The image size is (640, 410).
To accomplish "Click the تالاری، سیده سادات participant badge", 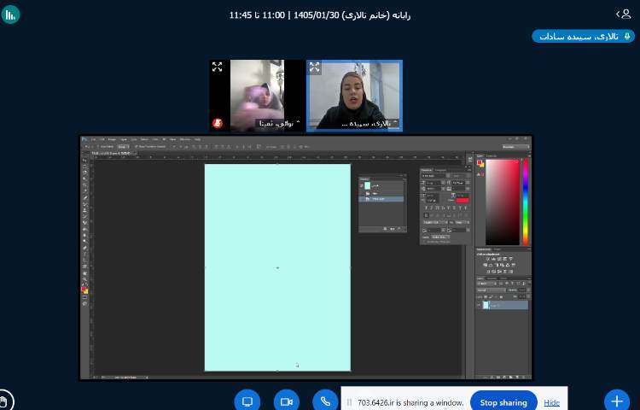I will [584, 37].
